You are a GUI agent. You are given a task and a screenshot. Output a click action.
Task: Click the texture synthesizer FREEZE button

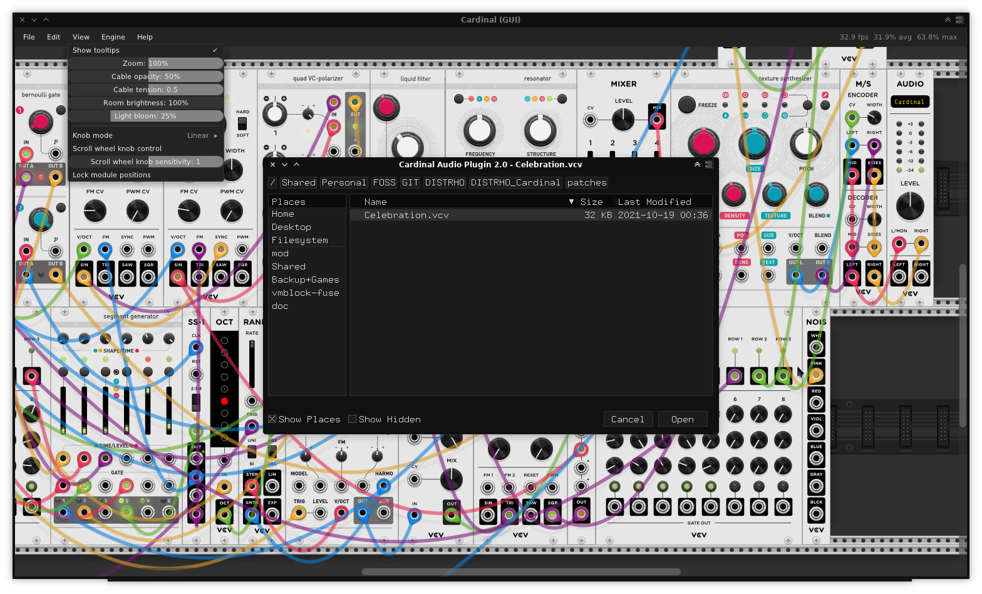click(x=687, y=105)
